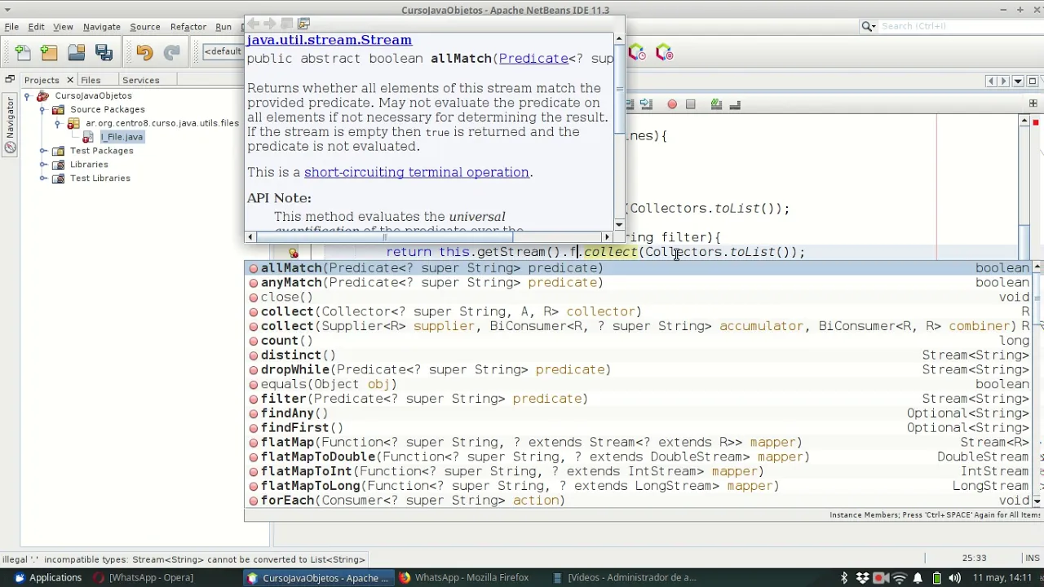Click the Dropbox tray icon
Viewport: 1044px width, 587px height.
pyautogui.click(x=863, y=578)
